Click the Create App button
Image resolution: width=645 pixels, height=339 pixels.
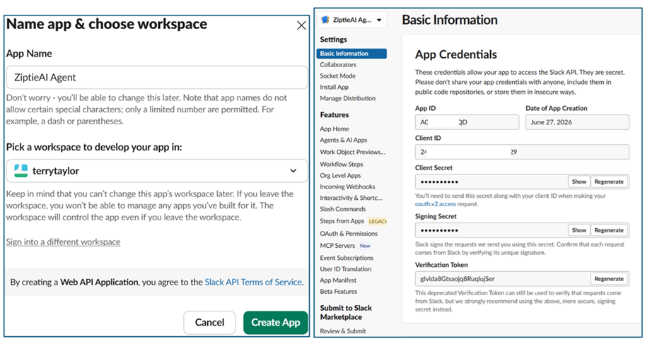coord(275,322)
